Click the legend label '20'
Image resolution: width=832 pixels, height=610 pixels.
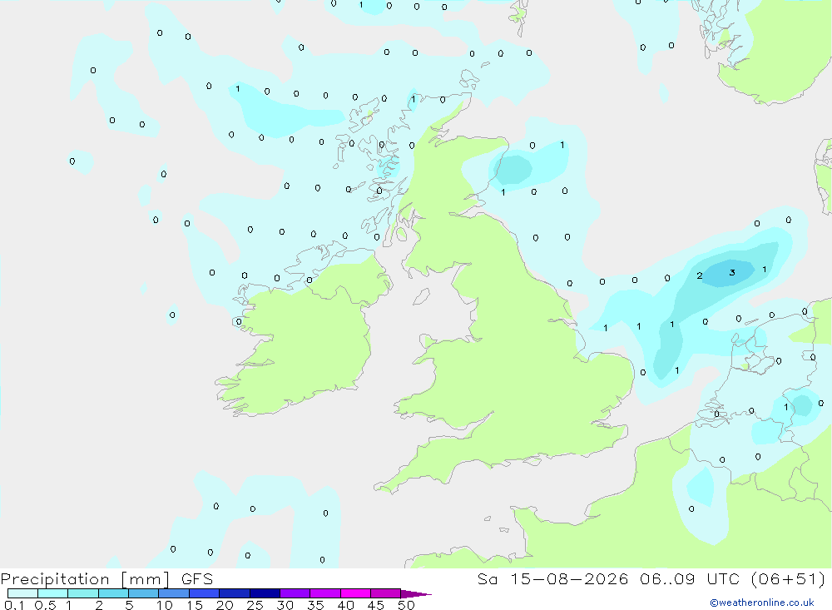(225, 605)
